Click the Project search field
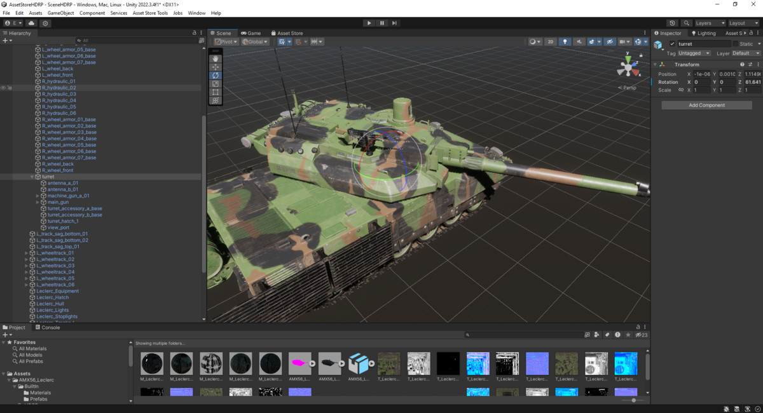Image resolution: width=763 pixels, height=413 pixels. tap(523, 335)
